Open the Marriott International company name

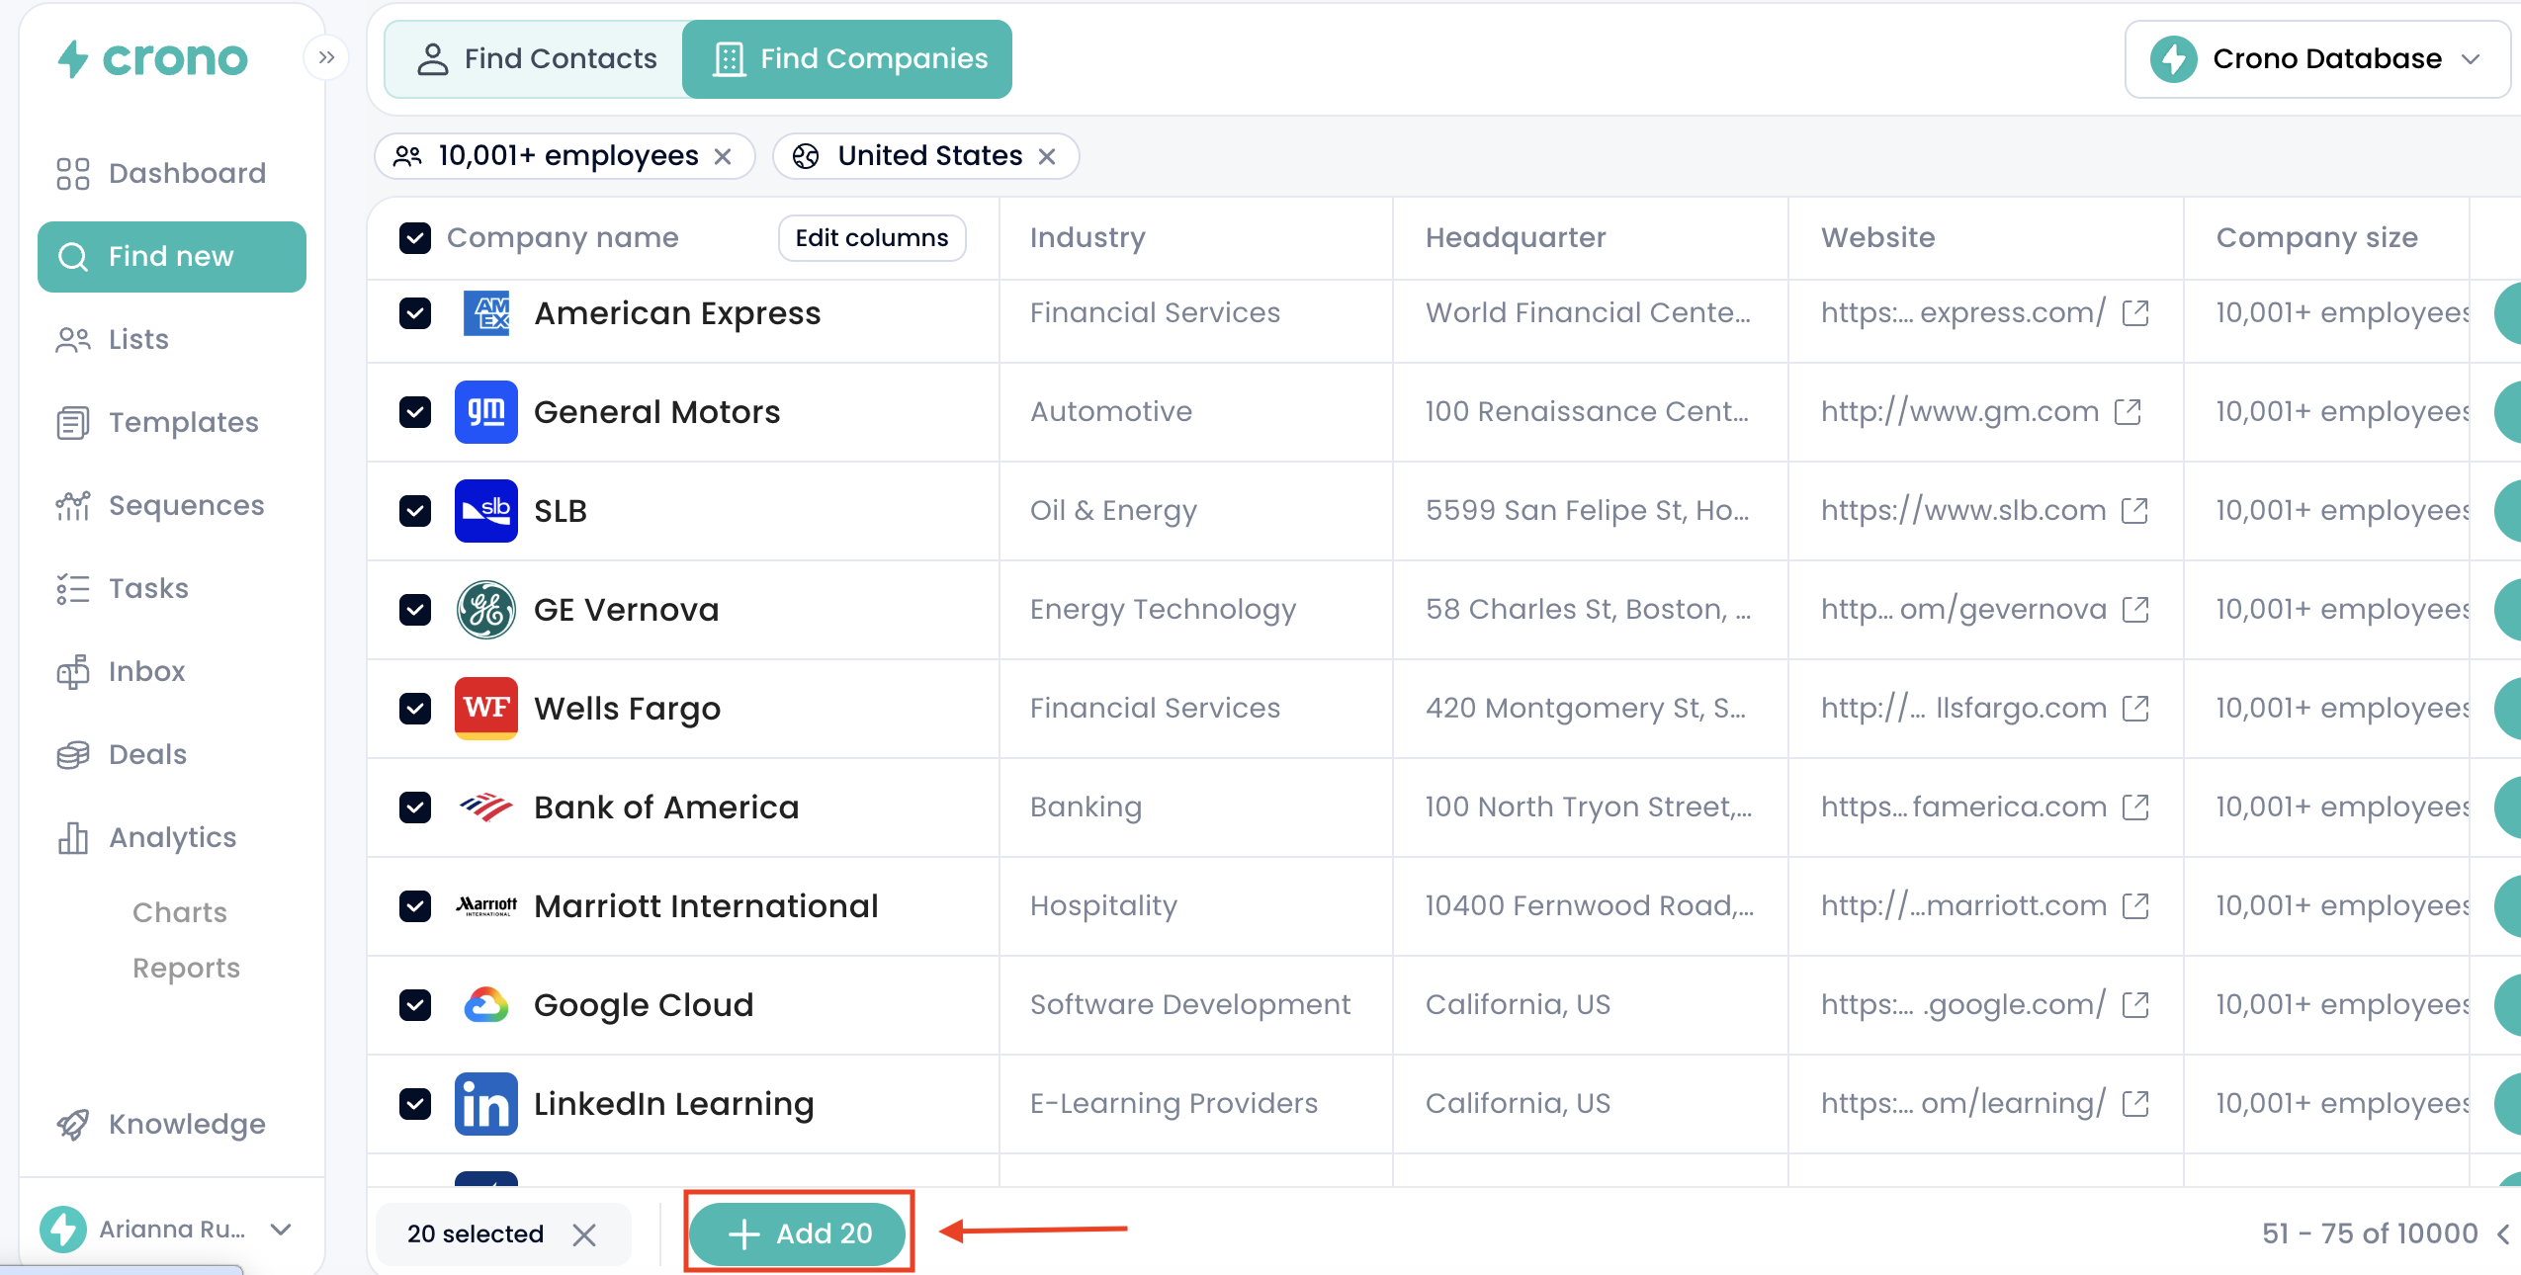(x=706, y=906)
